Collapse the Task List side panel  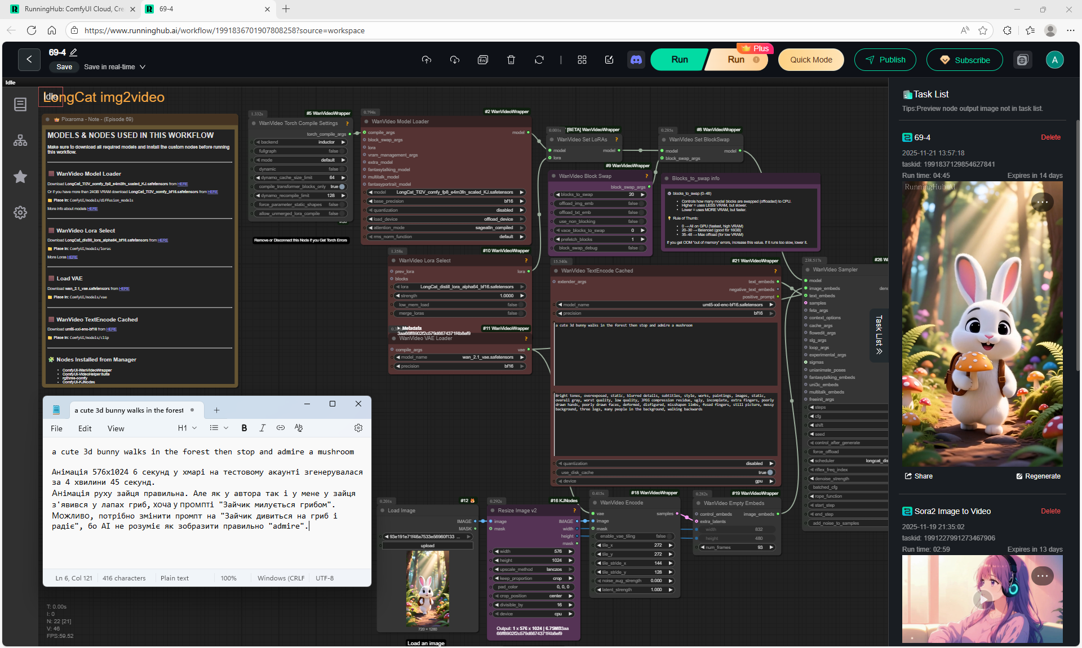tap(879, 335)
